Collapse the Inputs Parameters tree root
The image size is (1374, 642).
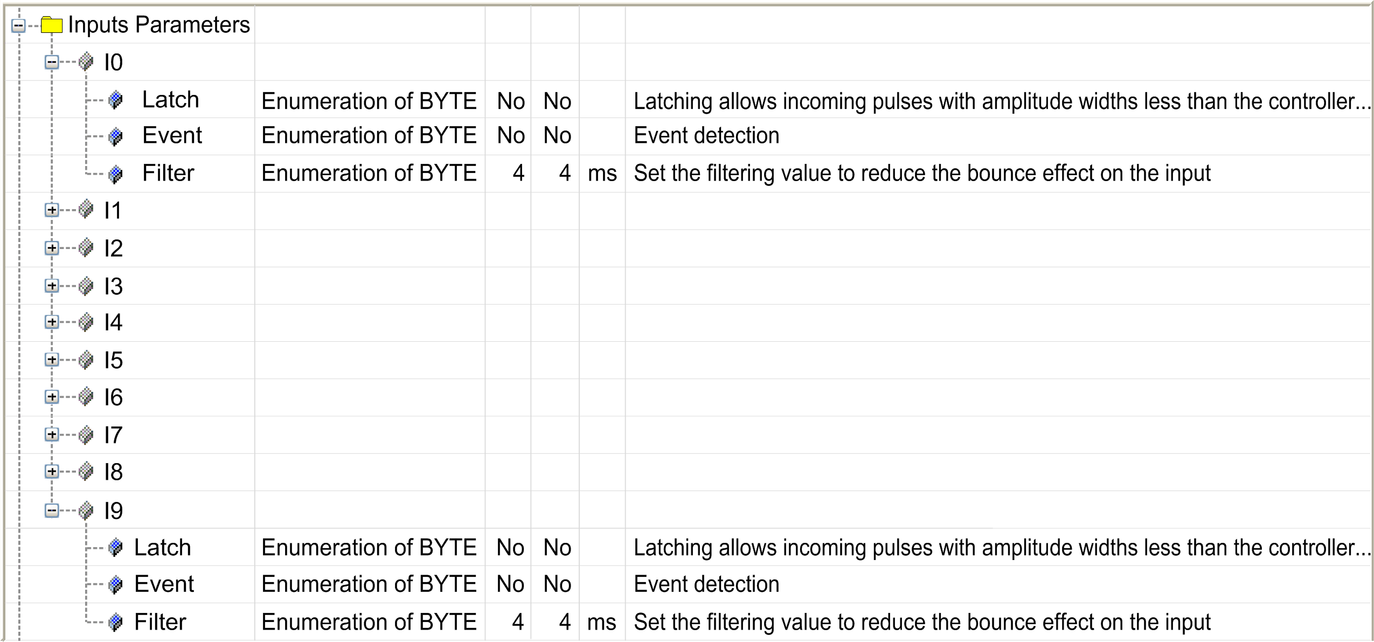coord(18,25)
